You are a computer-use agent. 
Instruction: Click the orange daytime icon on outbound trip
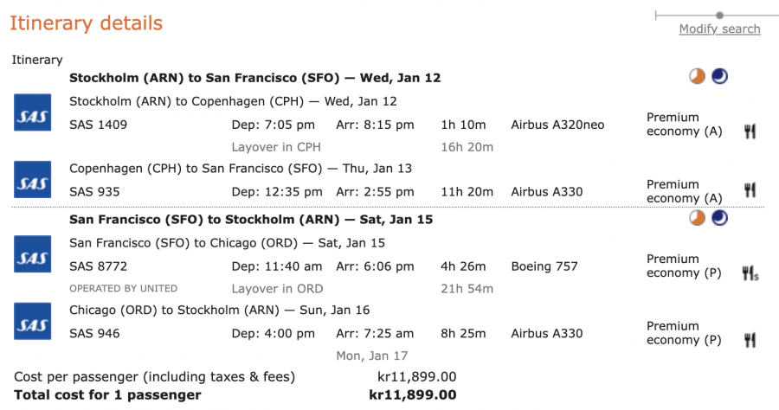click(x=698, y=77)
